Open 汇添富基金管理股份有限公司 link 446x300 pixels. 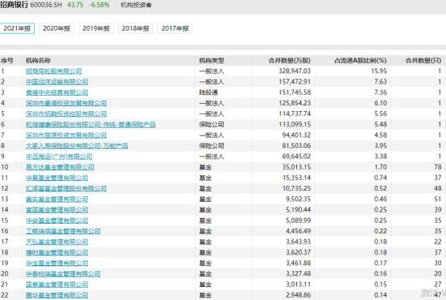66,188
